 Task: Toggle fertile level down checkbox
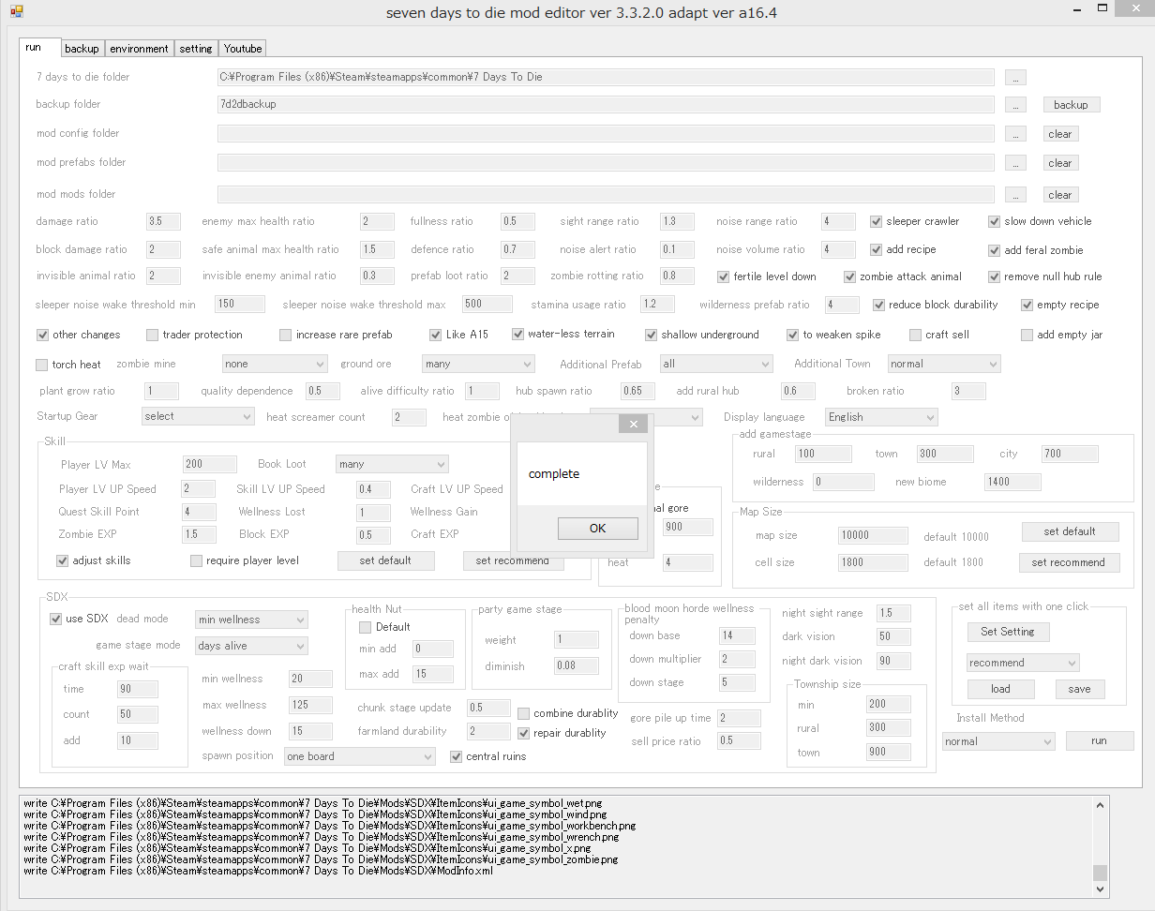pos(724,277)
